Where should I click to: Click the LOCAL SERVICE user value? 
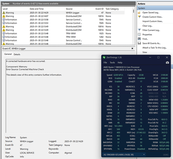coord(27,153)
